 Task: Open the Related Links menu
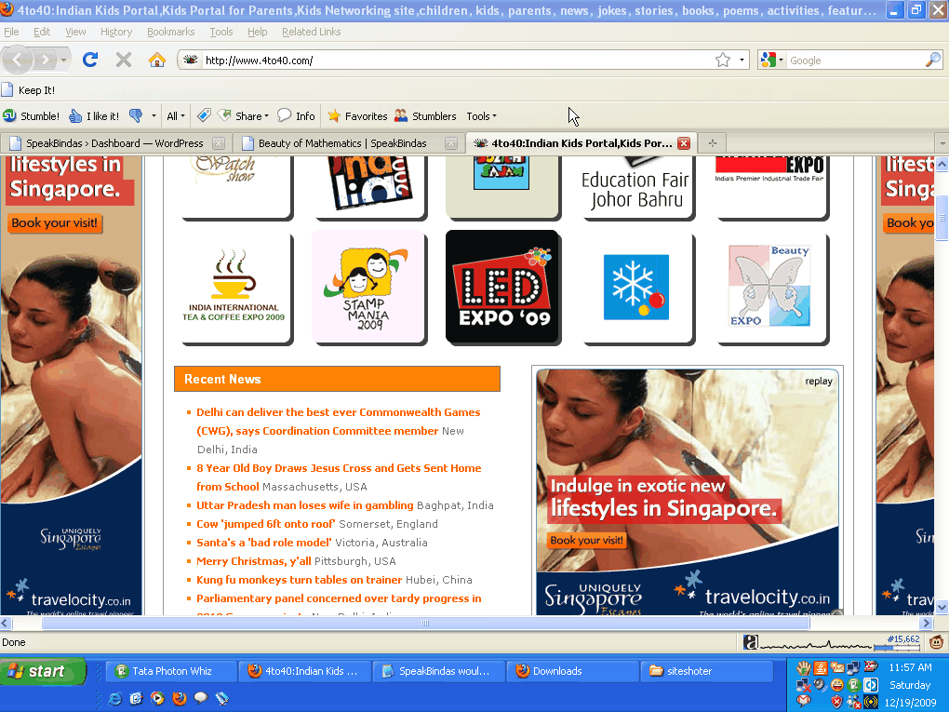pyautogui.click(x=311, y=32)
